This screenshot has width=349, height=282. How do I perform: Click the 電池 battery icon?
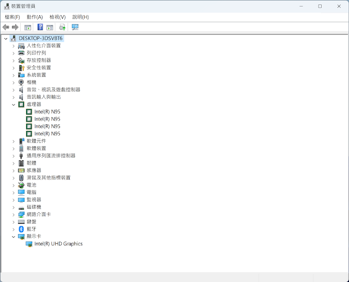coord(21,185)
